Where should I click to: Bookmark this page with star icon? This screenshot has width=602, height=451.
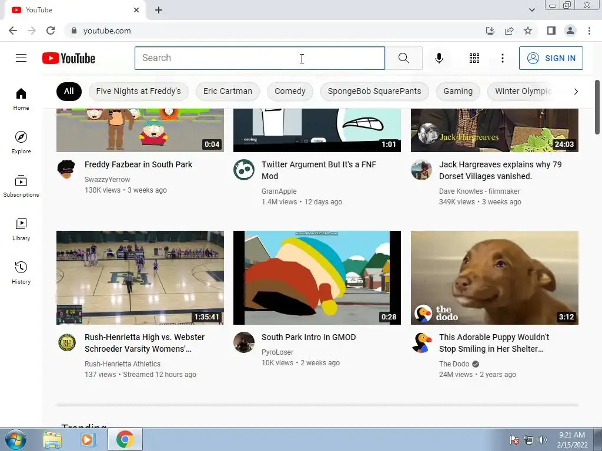coord(528,31)
